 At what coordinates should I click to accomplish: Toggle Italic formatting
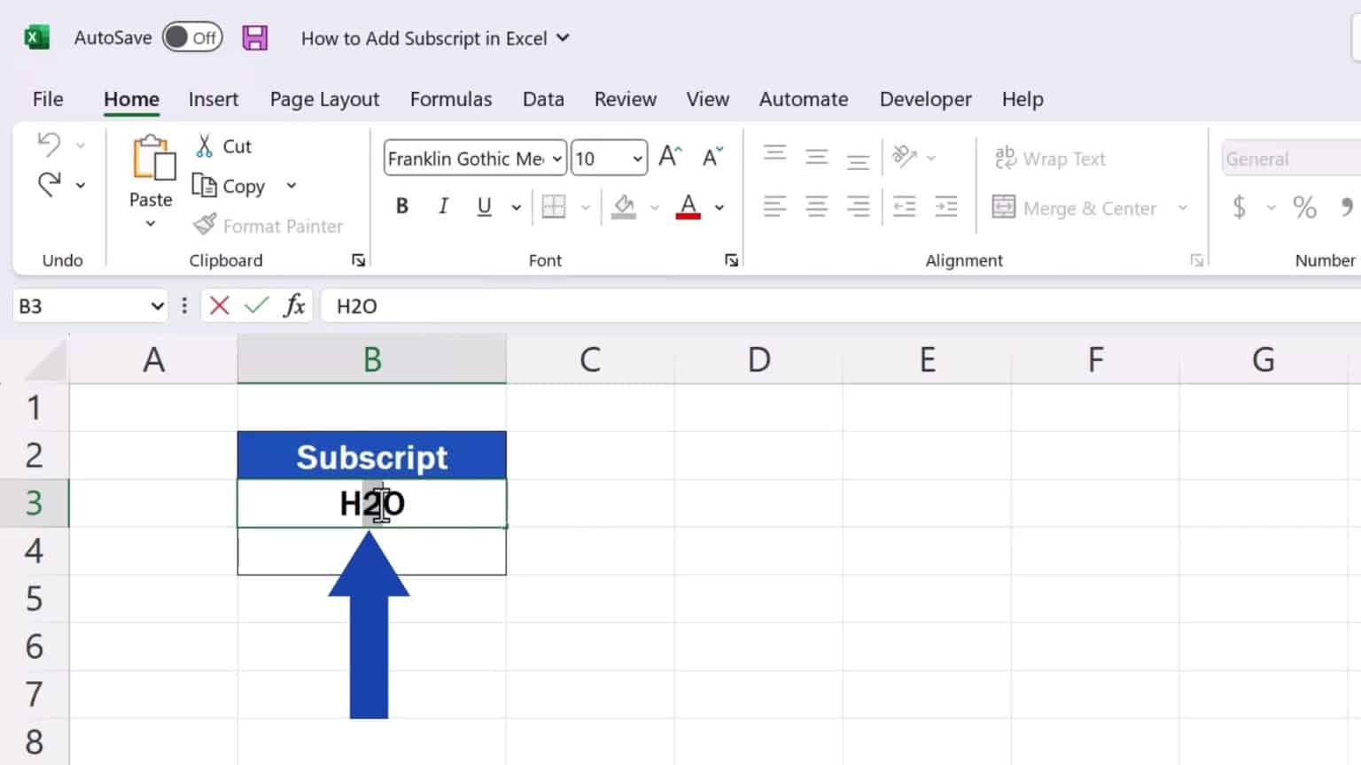[x=443, y=207]
